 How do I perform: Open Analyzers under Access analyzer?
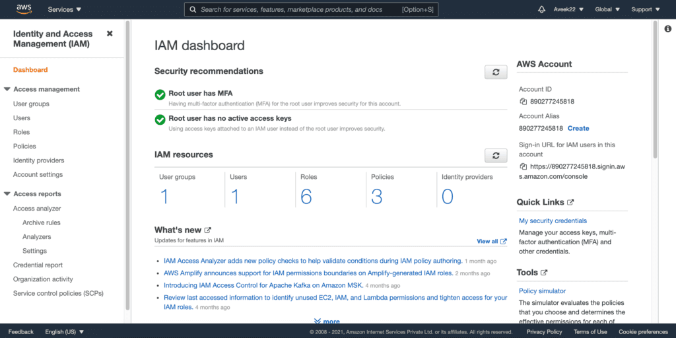point(37,237)
